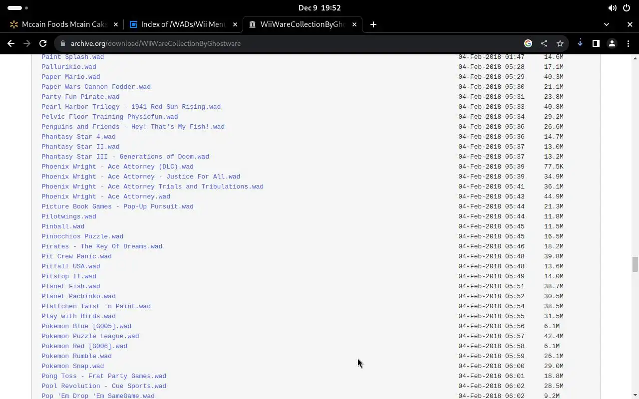Download Pokemon Rumble.wad
Screen dimensions: 639x399
point(76,356)
